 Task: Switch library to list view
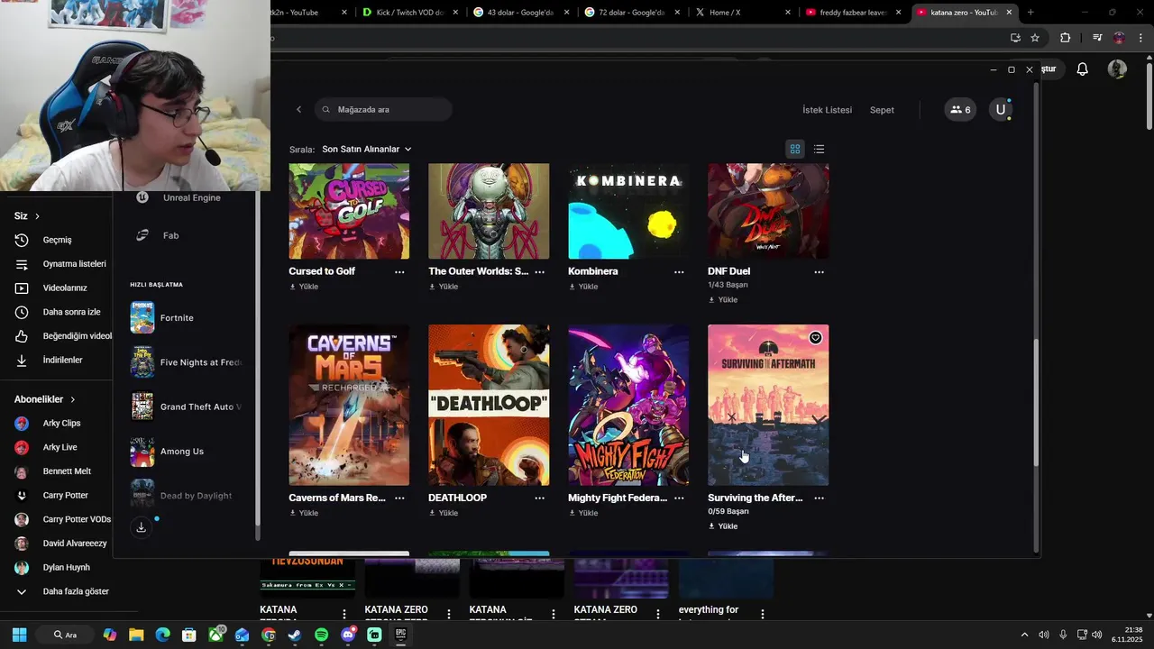click(x=819, y=149)
